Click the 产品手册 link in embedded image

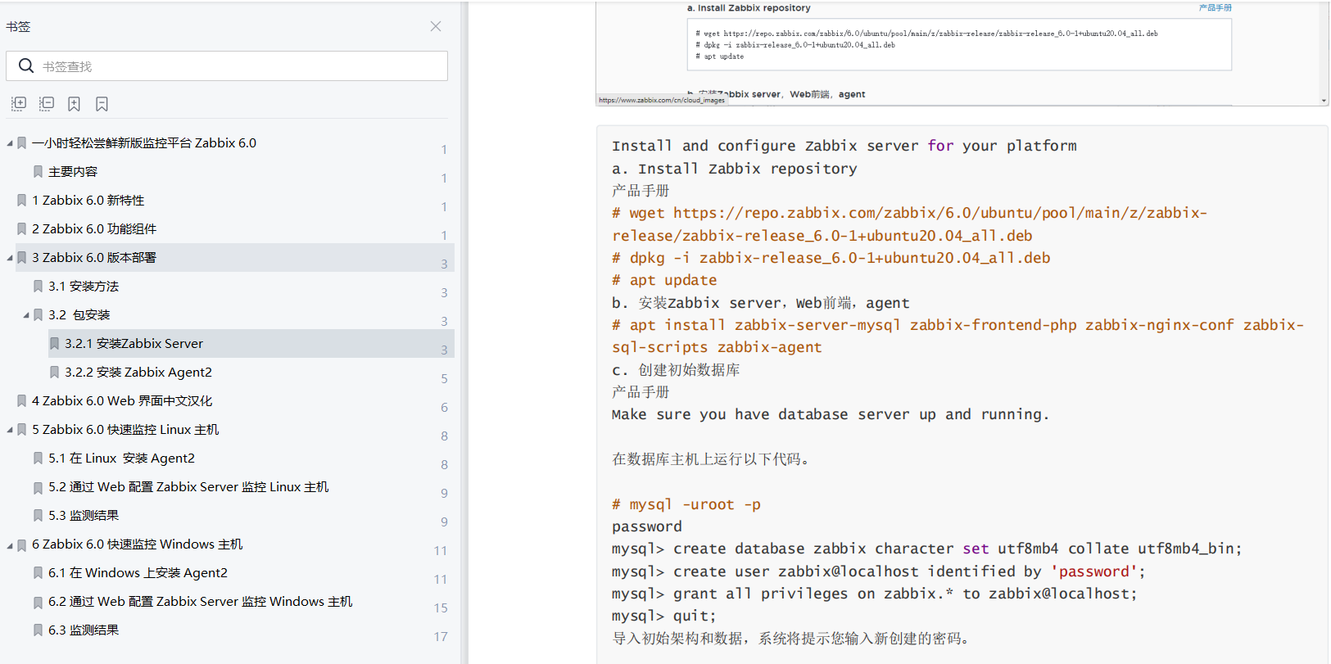pyautogui.click(x=1215, y=7)
